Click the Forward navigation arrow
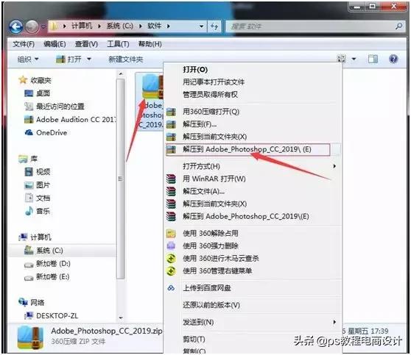411x355 pixels. click(x=32, y=26)
